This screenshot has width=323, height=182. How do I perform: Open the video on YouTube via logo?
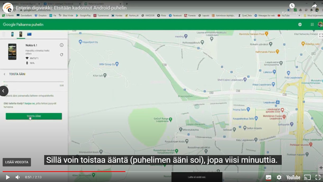pyautogui.click(x=293, y=177)
